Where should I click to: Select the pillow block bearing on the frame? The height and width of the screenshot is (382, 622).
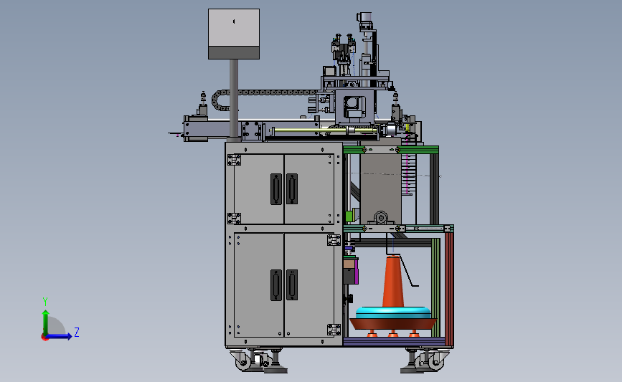381,218
